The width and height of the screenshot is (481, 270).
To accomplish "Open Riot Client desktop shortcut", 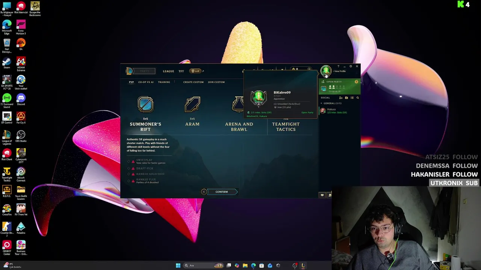I will [x=7, y=154].
